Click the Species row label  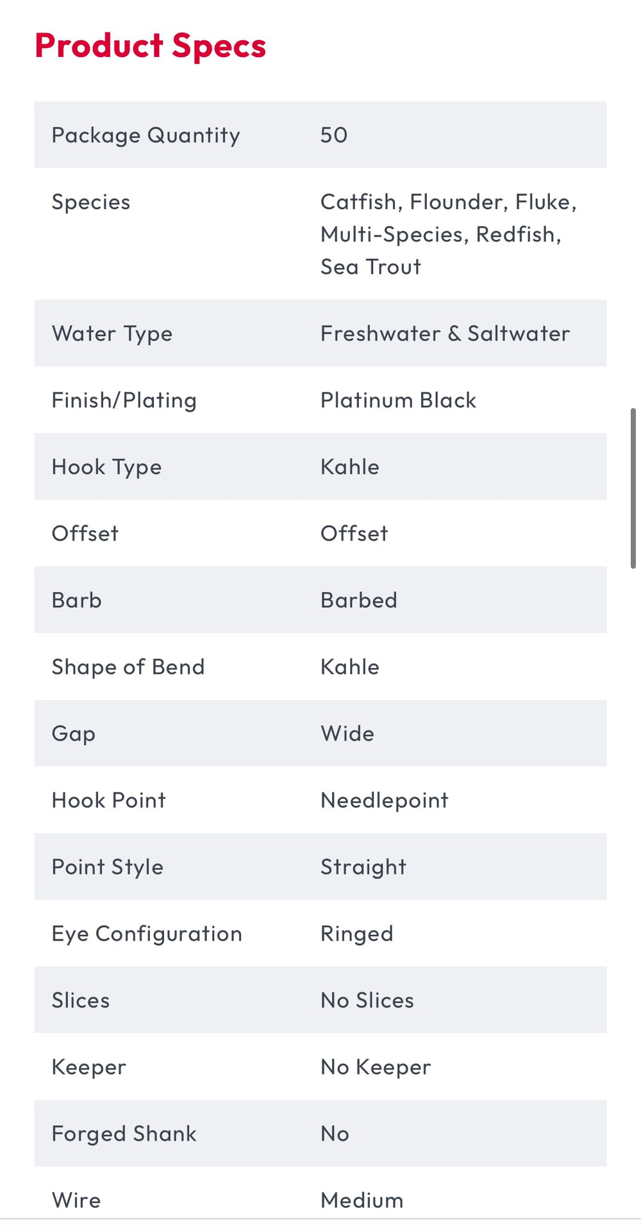(91, 202)
